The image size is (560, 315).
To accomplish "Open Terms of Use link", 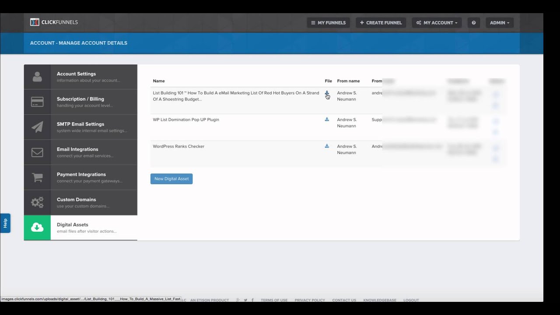I will tap(274, 300).
